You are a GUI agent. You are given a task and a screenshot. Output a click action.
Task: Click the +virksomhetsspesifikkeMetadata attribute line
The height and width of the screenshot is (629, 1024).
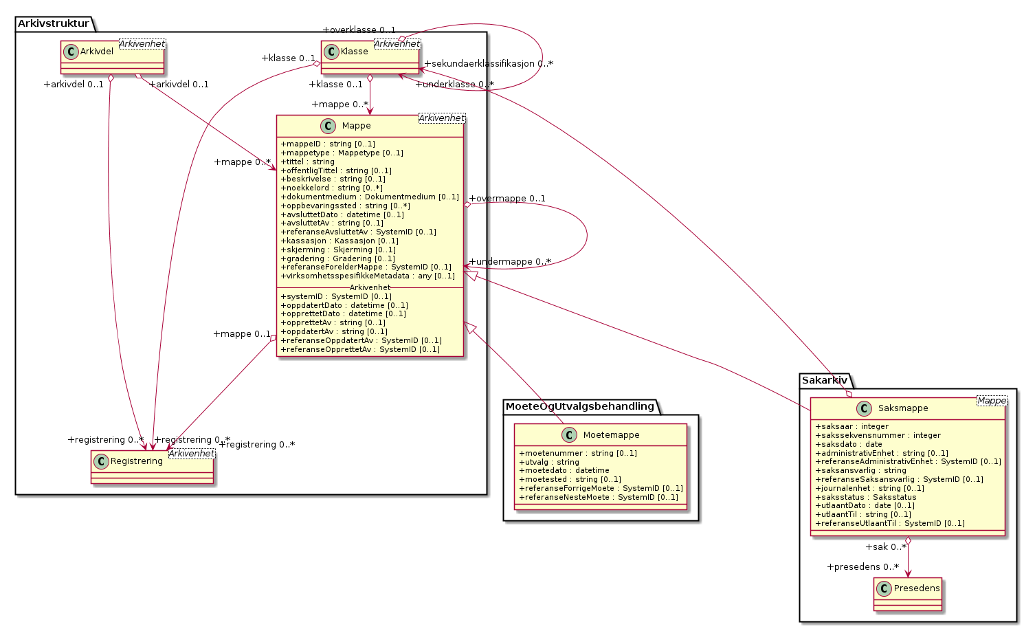pyautogui.click(x=368, y=276)
